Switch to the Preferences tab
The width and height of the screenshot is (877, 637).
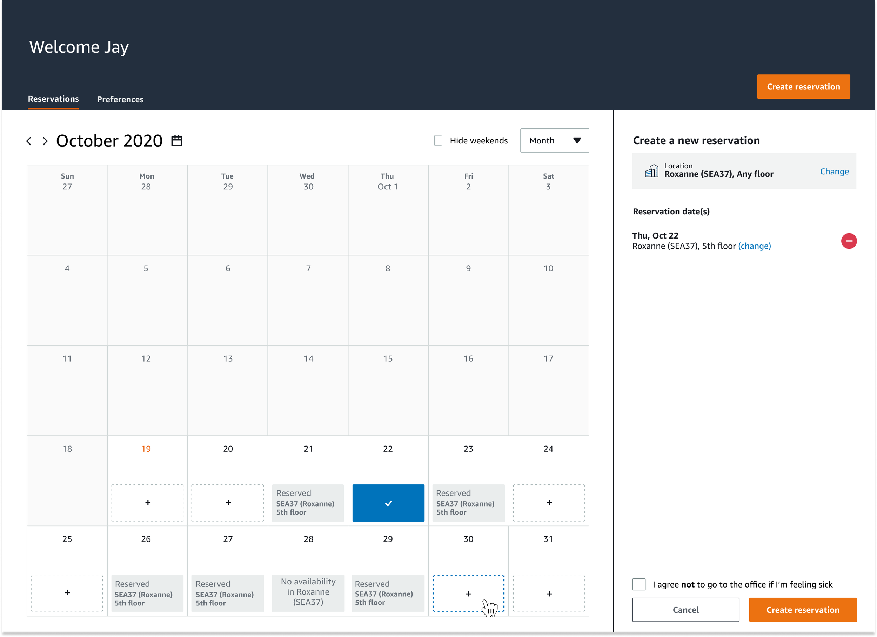click(x=120, y=99)
